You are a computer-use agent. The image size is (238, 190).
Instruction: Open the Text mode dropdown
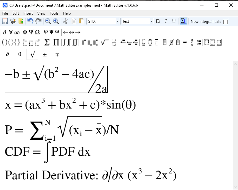(151, 21)
